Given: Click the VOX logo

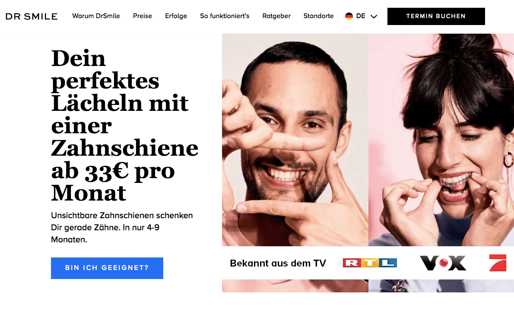Looking at the screenshot, I should pyautogui.click(x=443, y=263).
